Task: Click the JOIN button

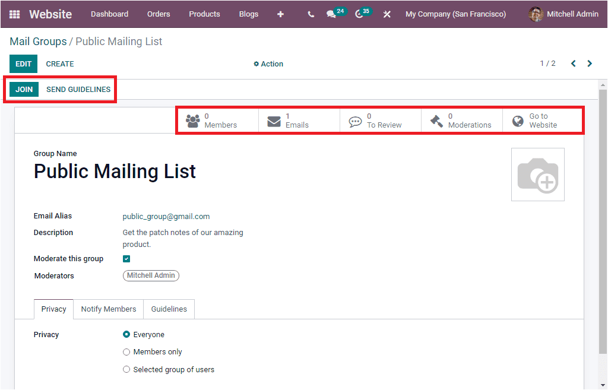Action: tap(24, 89)
